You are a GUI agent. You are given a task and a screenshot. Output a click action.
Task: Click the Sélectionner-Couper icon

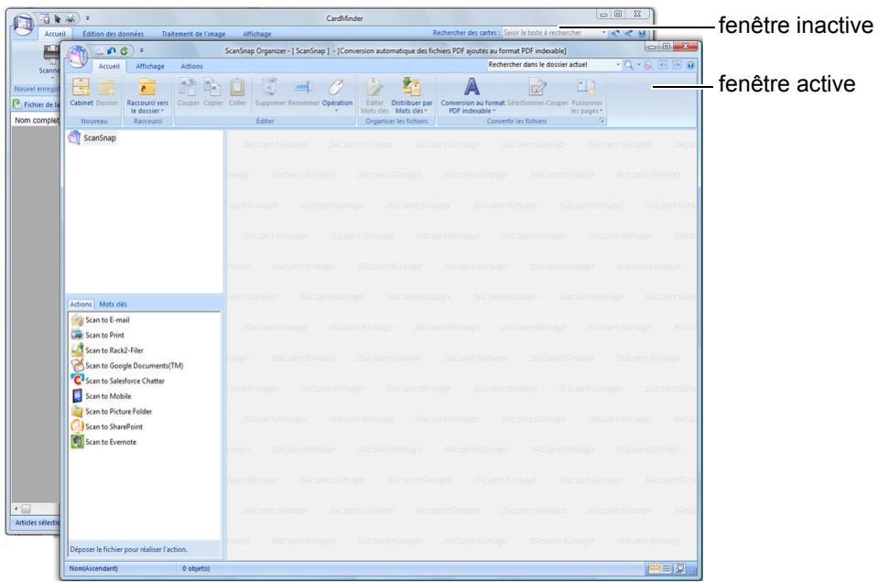click(537, 88)
